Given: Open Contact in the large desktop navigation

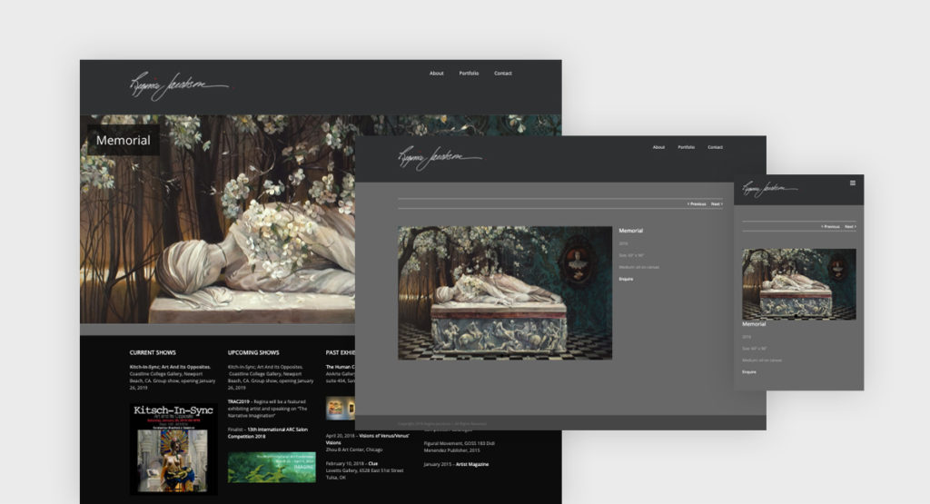Looking at the screenshot, I should click(502, 74).
